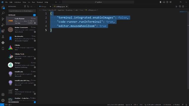Click the Ln 5, Col 2 status item
This screenshot has height=106, width=189.
(x=115, y=105)
